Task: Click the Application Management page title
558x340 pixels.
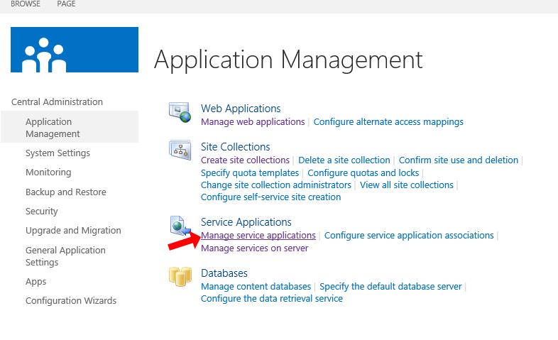Action: click(288, 60)
